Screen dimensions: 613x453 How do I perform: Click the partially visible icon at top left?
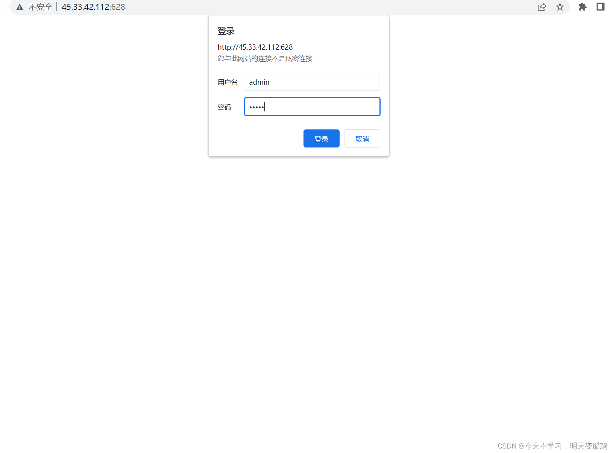click(1, 7)
